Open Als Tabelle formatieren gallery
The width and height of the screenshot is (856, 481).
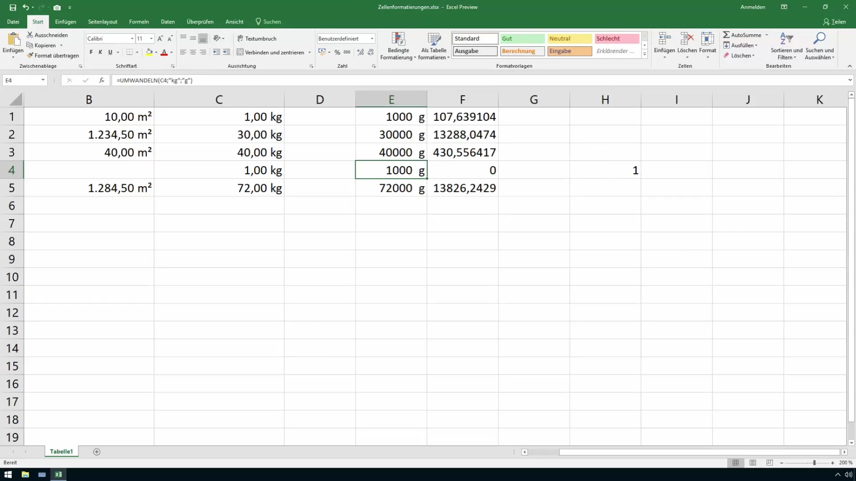pos(434,46)
